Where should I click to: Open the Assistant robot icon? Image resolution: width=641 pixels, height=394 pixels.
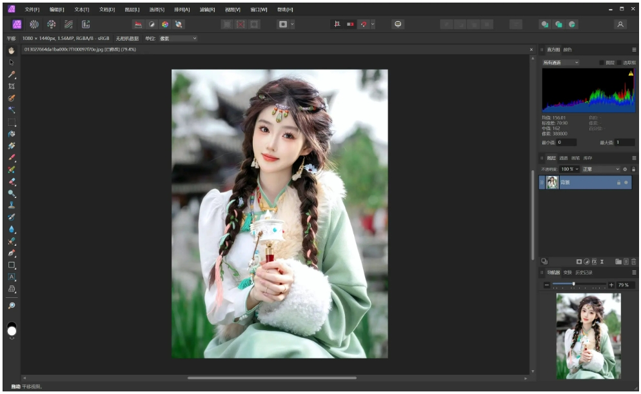[x=398, y=25]
